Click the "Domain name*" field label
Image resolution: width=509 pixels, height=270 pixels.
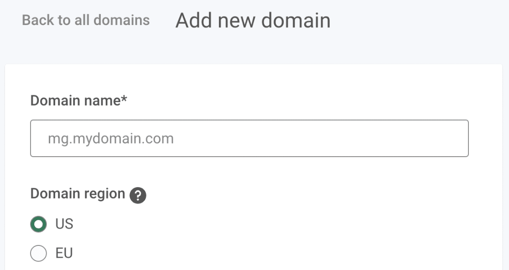coord(78,101)
